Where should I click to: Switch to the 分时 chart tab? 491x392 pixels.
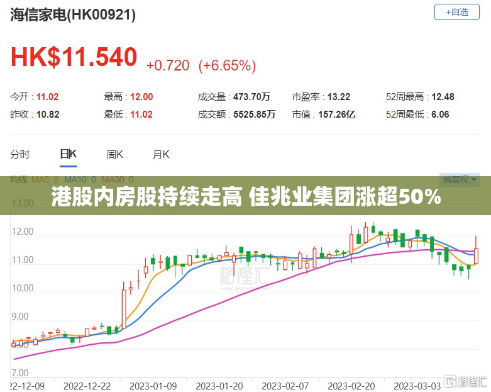pyautogui.click(x=20, y=154)
